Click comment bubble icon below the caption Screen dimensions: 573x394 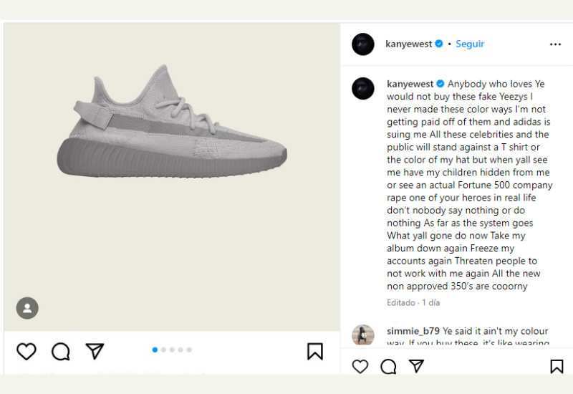click(x=388, y=366)
